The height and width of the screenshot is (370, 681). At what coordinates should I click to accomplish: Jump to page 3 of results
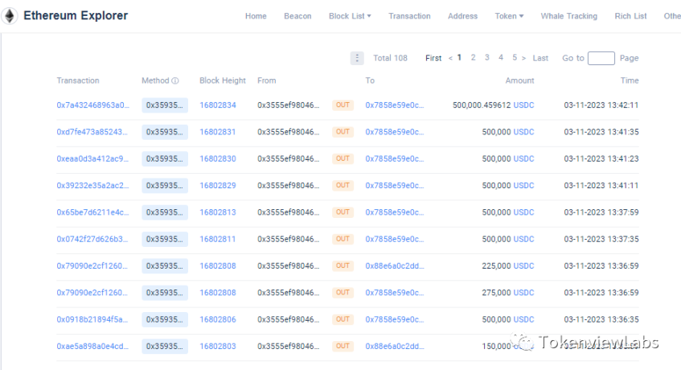[x=487, y=58]
